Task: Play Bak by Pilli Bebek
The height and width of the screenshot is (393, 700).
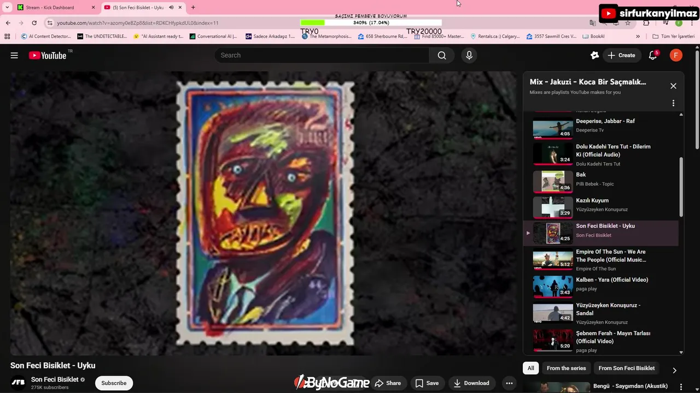Action: pyautogui.click(x=600, y=182)
